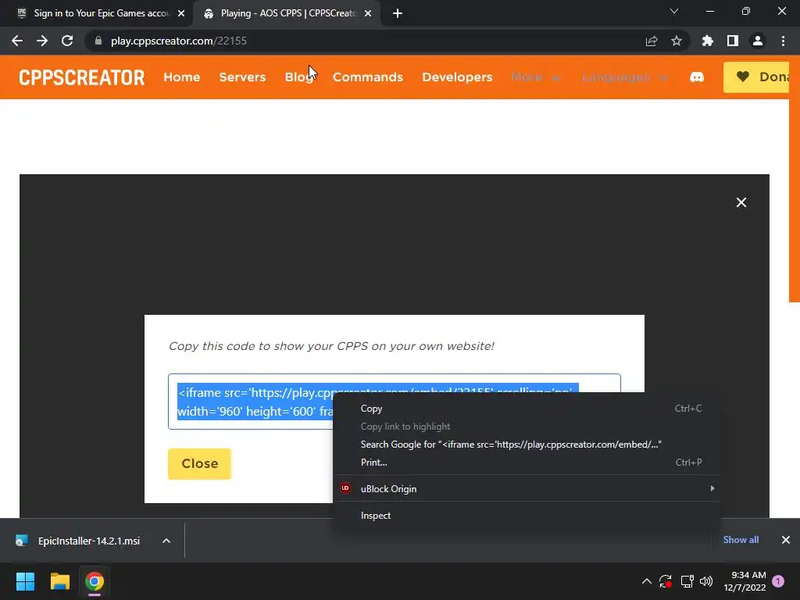Open the Chrome profile icon
The image size is (800, 600).
point(758,41)
